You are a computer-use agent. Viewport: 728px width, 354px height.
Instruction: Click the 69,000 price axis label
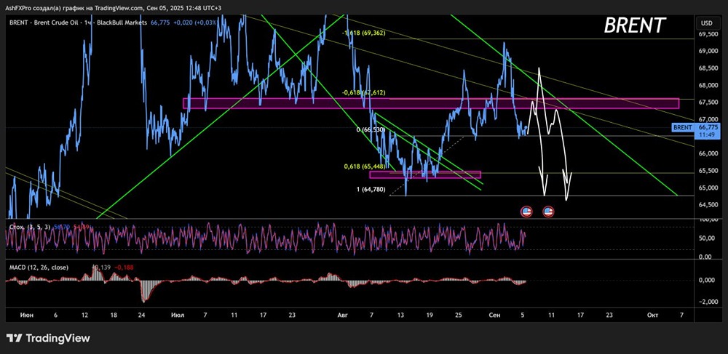[x=708, y=52]
